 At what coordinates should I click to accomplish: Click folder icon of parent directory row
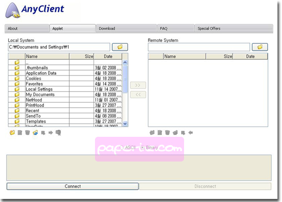17,62
